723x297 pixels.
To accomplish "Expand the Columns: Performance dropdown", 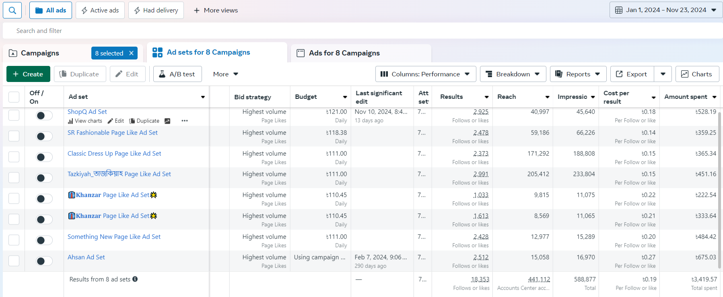I will click(x=425, y=74).
